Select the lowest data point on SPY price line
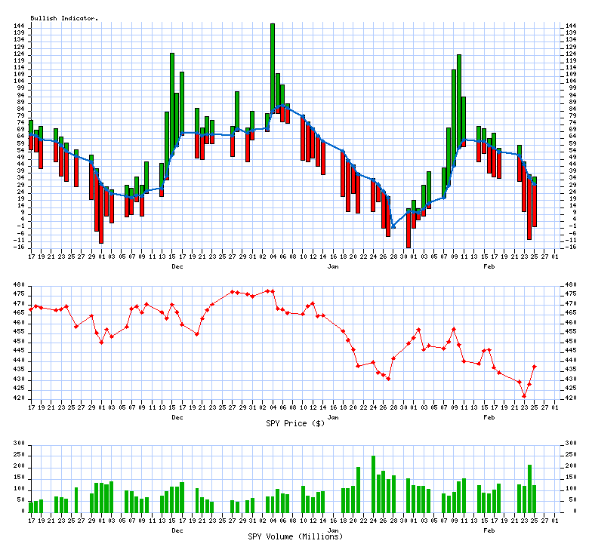592x550 pixels. [x=524, y=396]
